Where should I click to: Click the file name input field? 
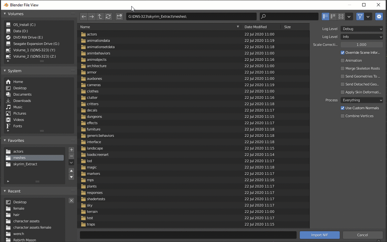(188, 235)
